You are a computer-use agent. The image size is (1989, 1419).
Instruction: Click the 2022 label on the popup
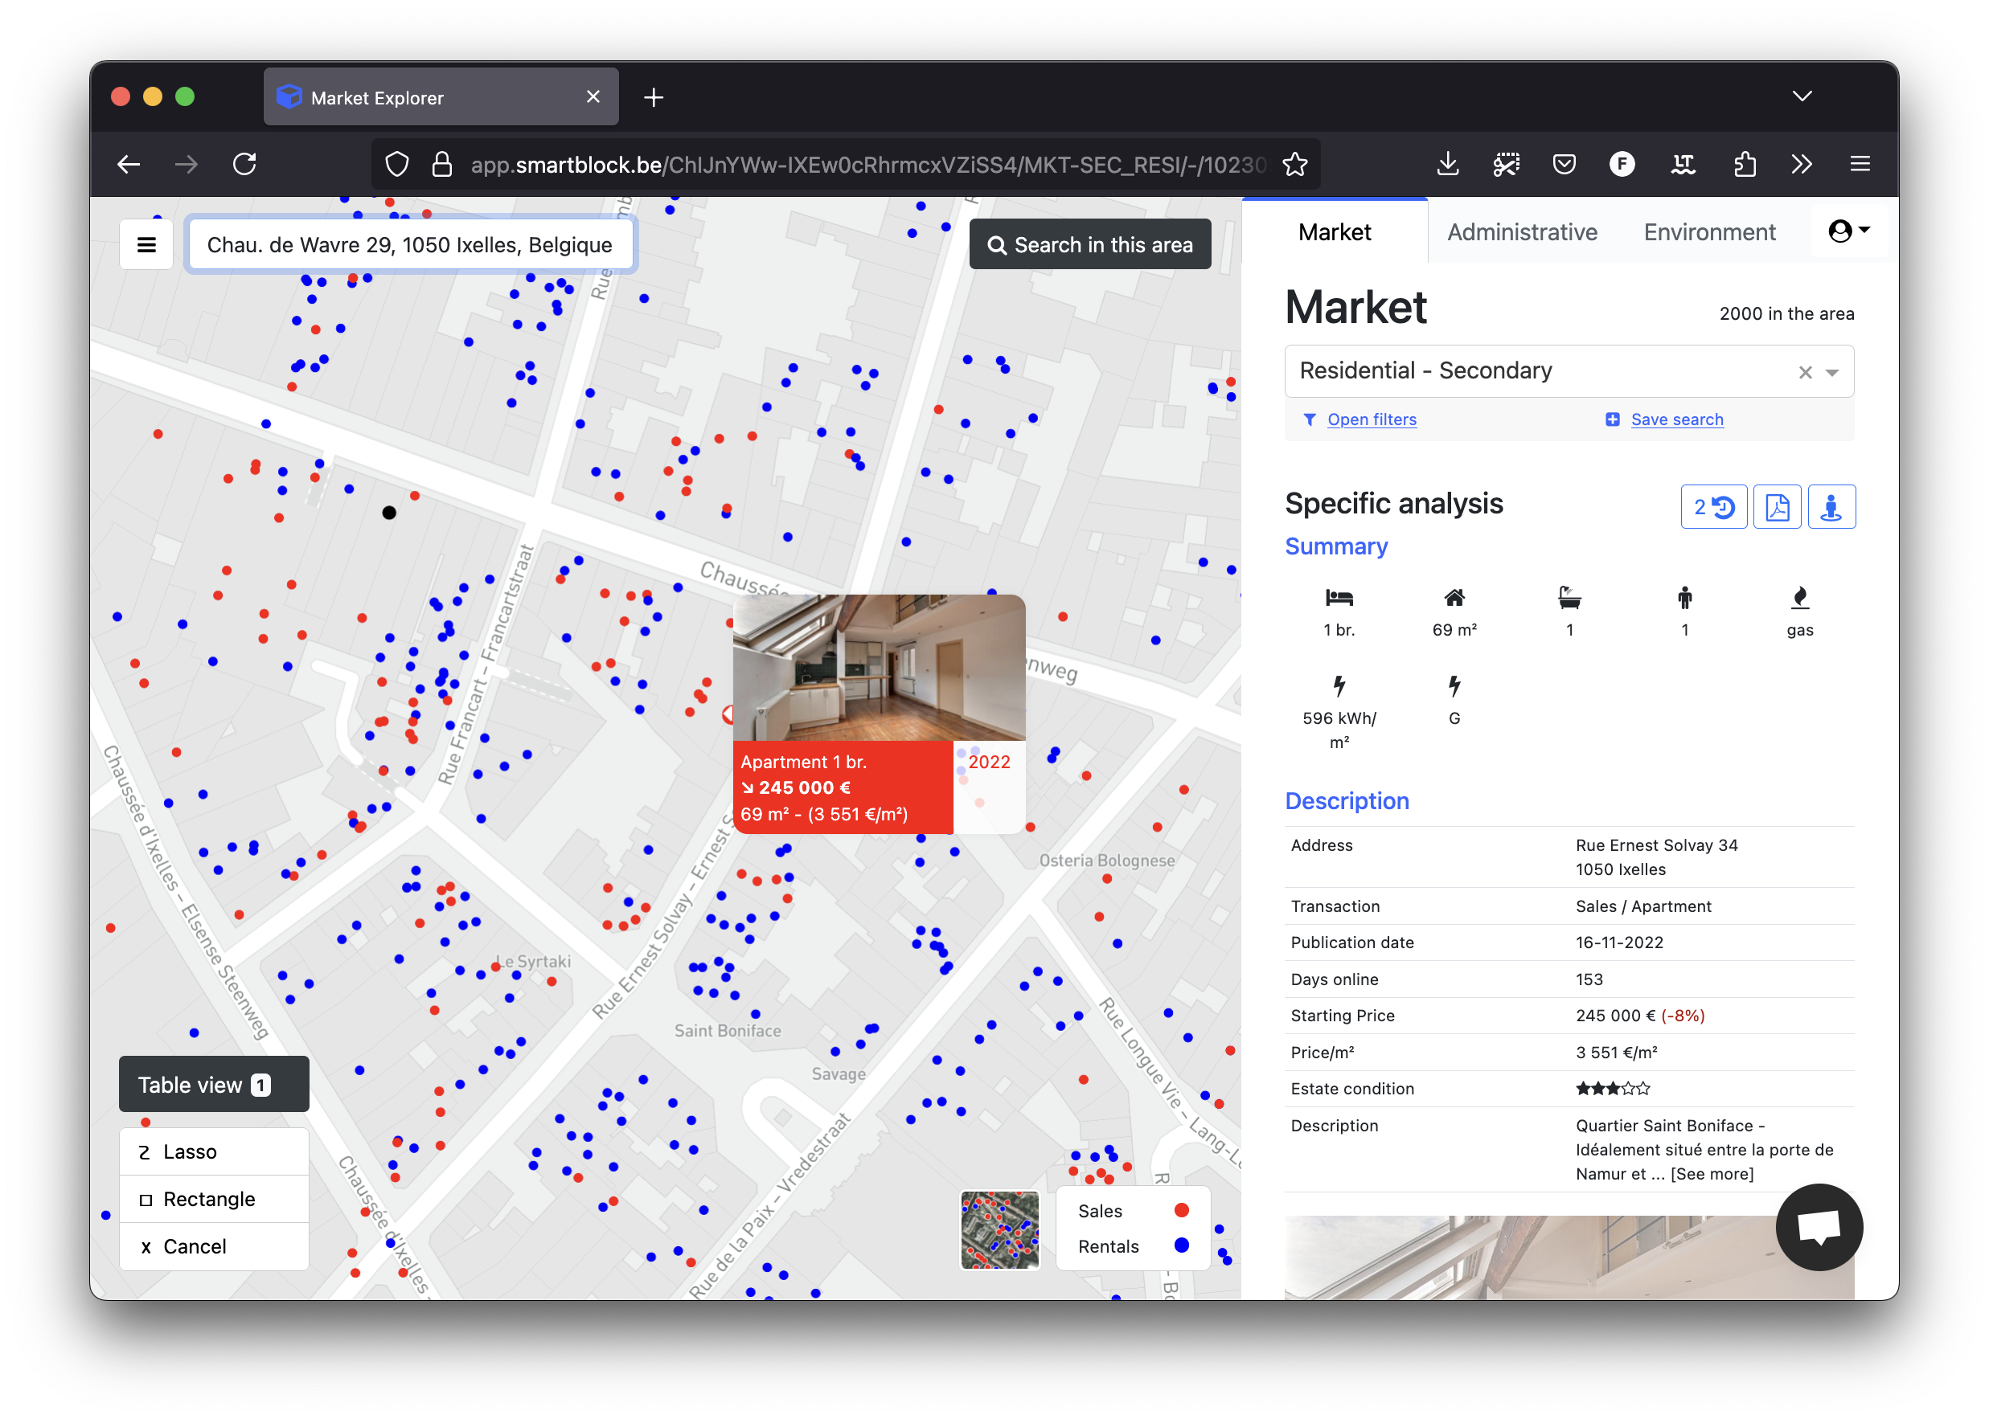click(x=988, y=762)
